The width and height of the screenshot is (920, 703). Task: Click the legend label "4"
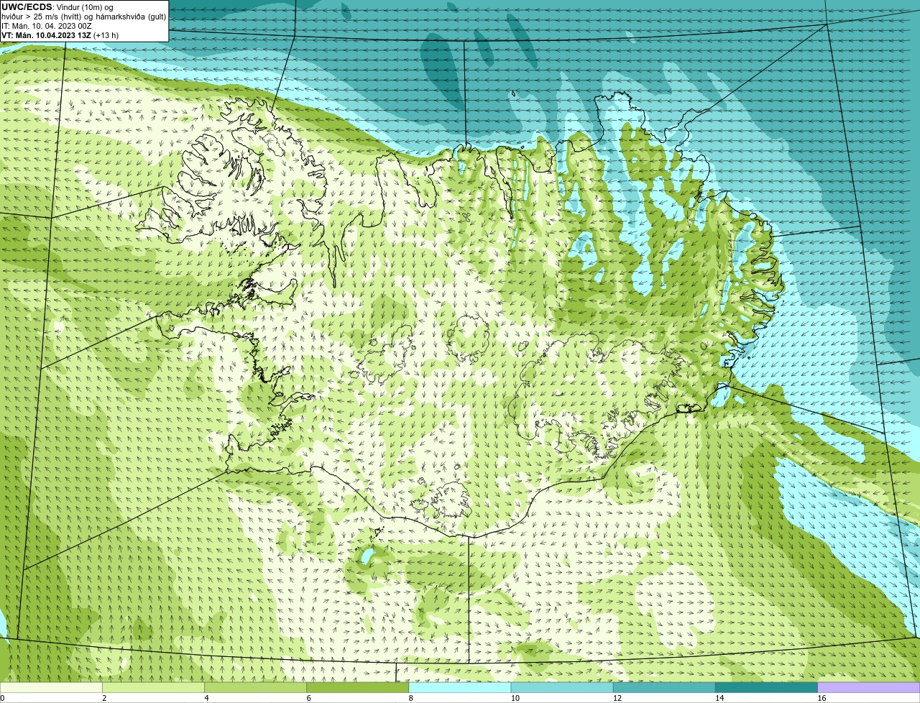click(206, 698)
